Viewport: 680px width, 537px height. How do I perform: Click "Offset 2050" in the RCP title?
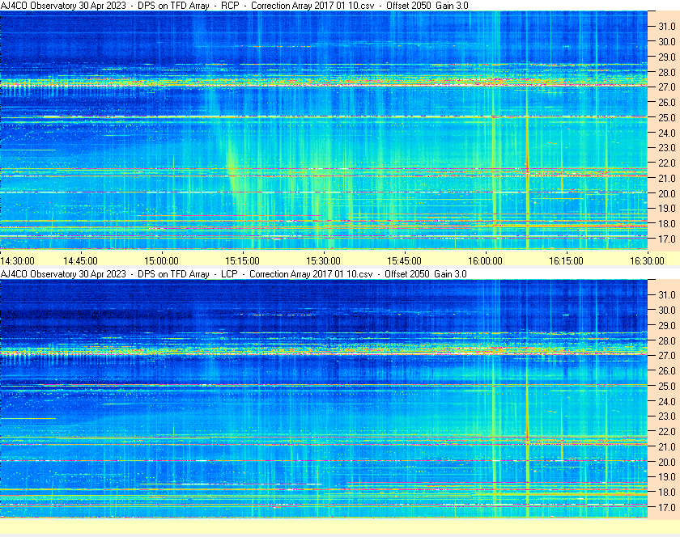point(409,6)
